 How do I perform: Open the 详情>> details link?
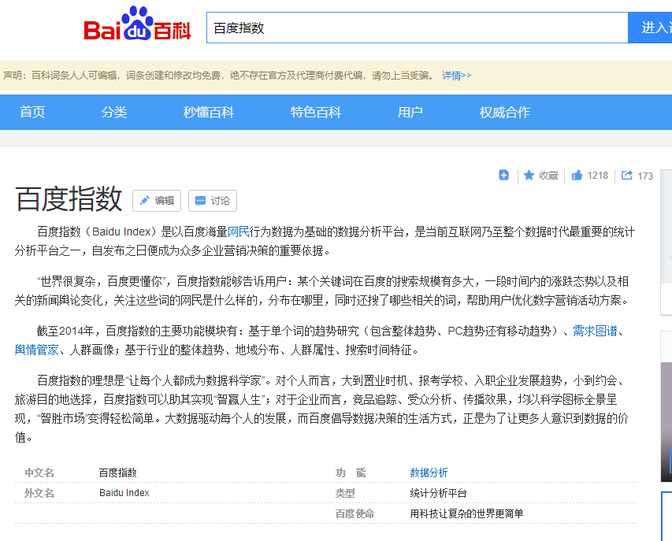pos(456,76)
